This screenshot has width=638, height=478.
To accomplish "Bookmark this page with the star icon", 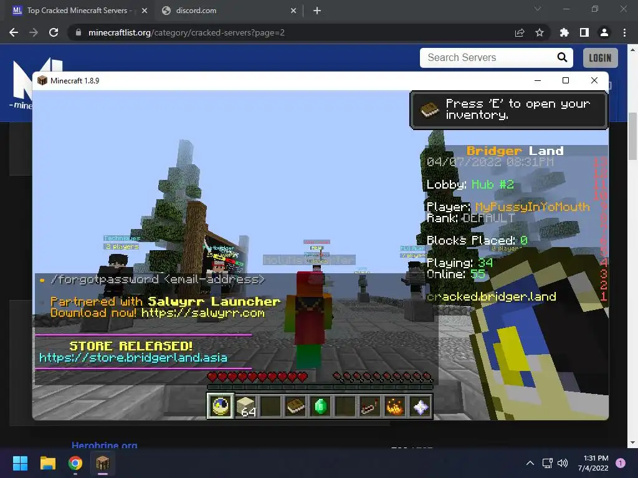I will tap(540, 32).
